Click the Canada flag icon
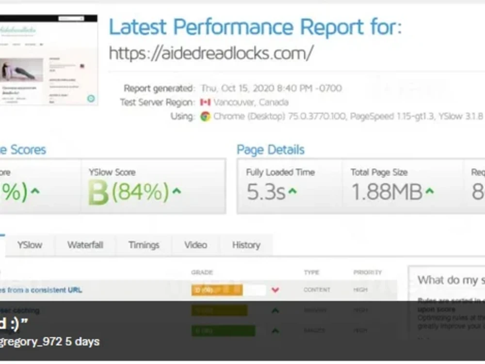 pyautogui.click(x=205, y=102)
